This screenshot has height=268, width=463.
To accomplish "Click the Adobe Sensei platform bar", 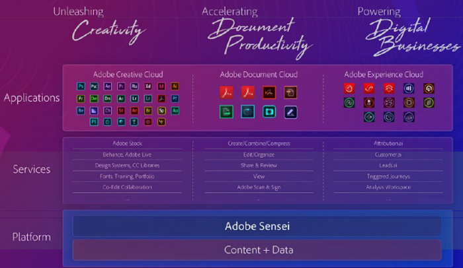I will [x=257, y=226].
